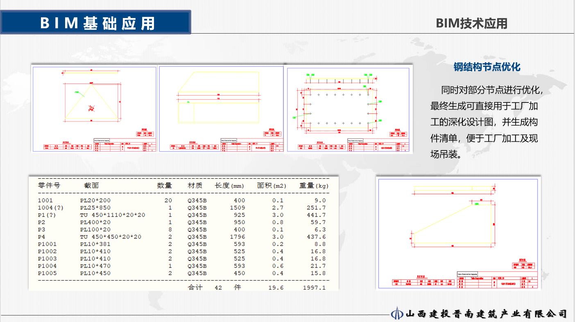Click the 零件号 column header
This screenshot has height=322, width=575.
click(49, 186)
